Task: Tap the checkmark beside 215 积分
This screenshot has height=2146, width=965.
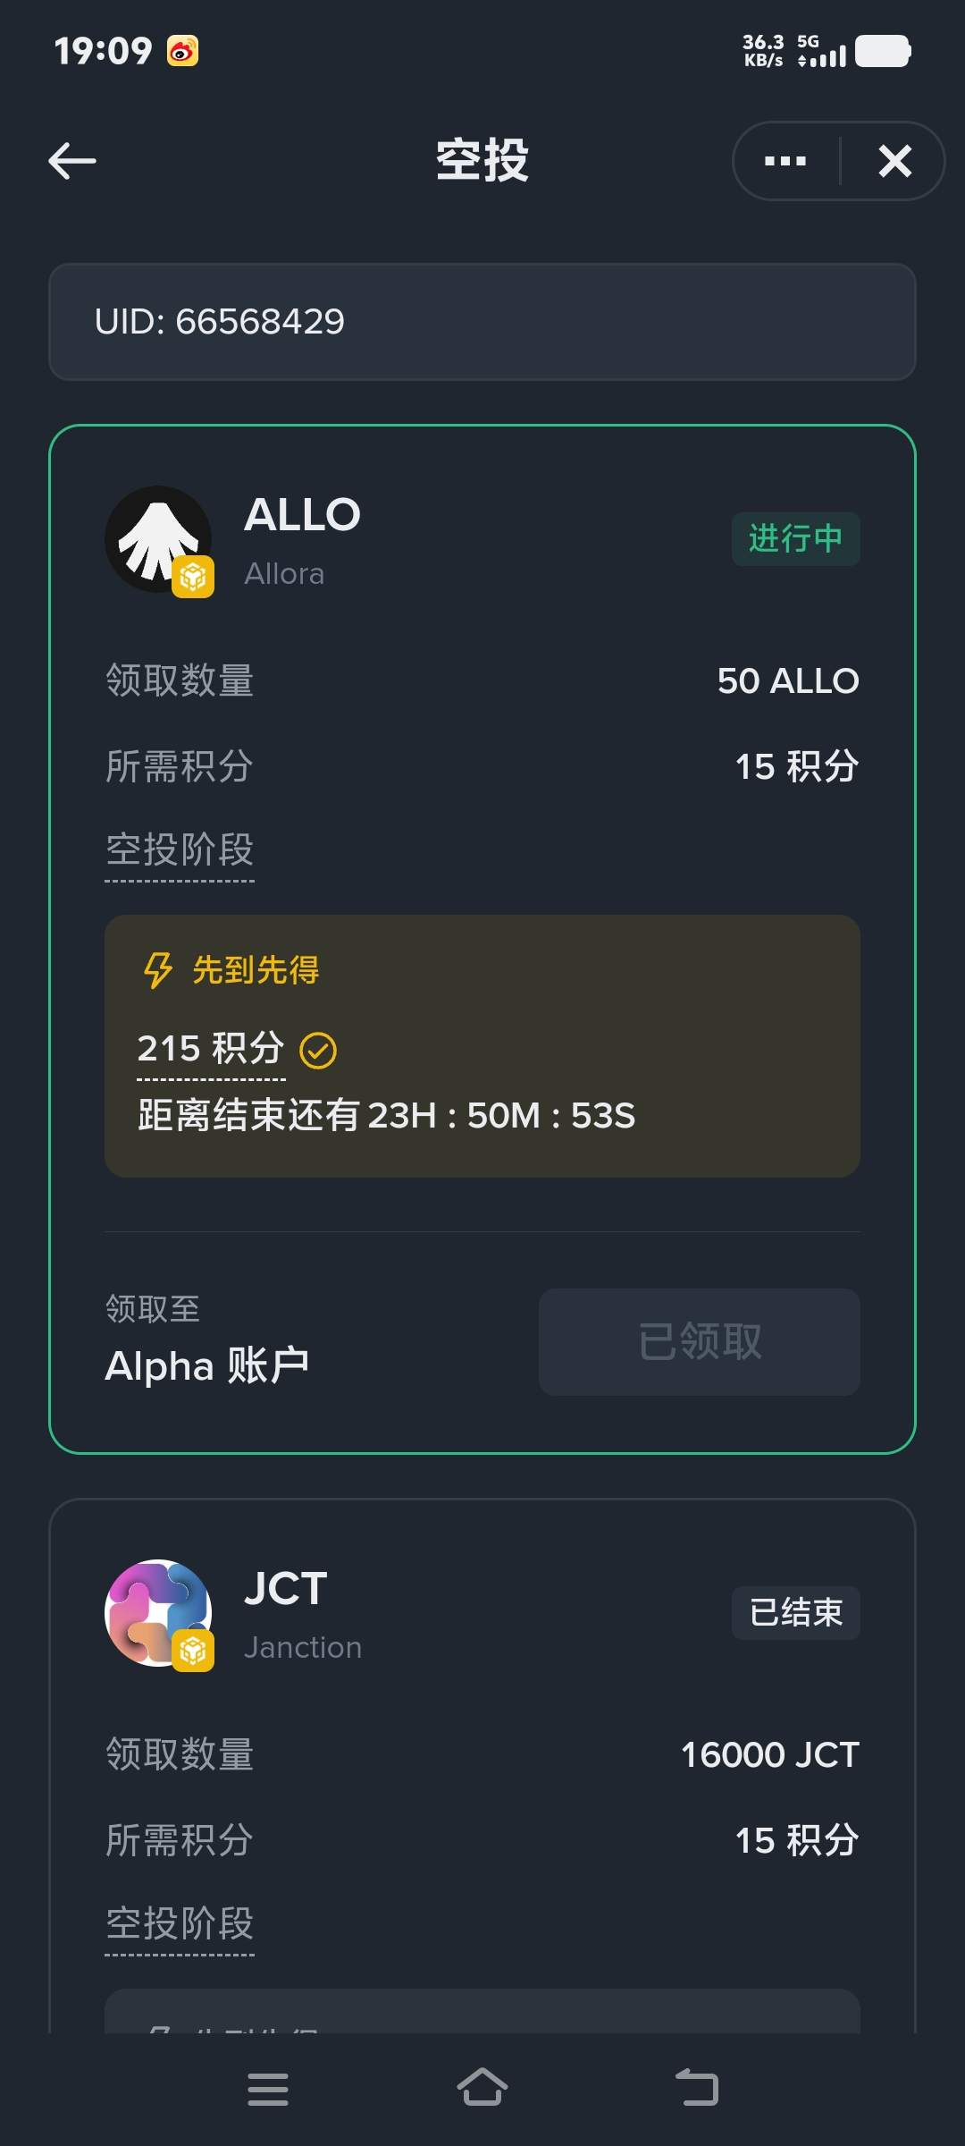Action: coord(318,1050)
